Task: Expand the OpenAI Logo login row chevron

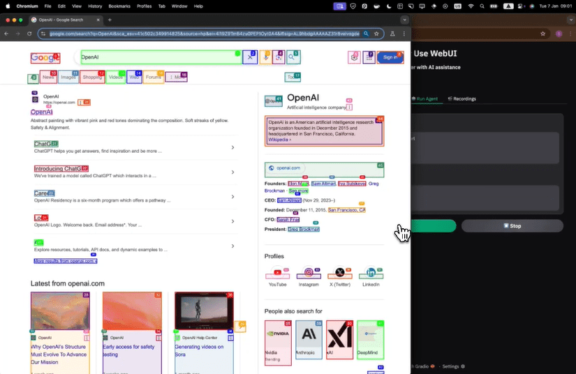Action: pyautogui.click(x=232, y=221)
